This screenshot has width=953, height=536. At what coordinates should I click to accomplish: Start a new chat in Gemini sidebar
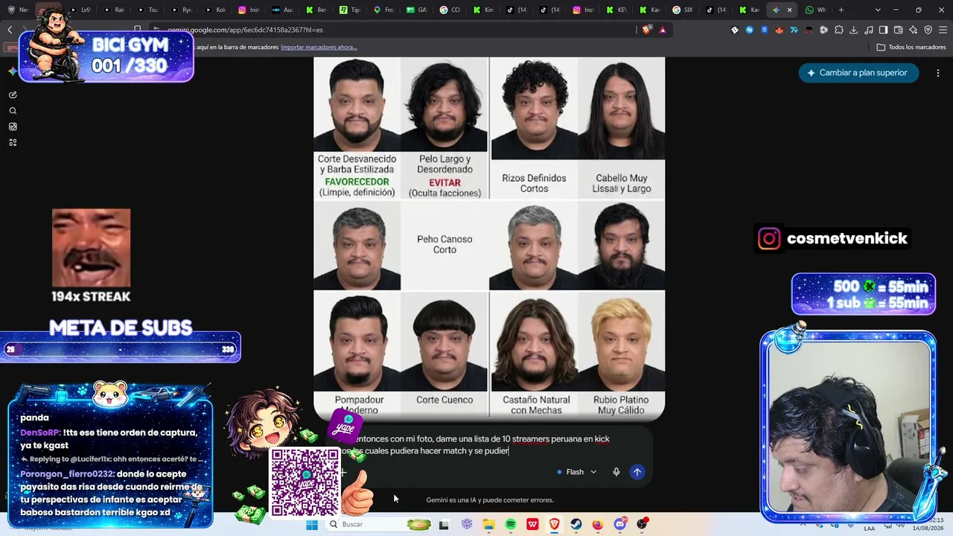point(13,95)
